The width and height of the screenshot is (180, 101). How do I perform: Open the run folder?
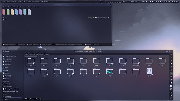tap(57, 72)
